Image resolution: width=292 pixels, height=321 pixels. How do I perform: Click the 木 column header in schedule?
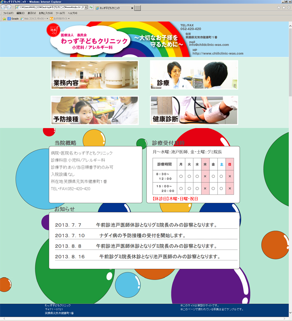205,164
